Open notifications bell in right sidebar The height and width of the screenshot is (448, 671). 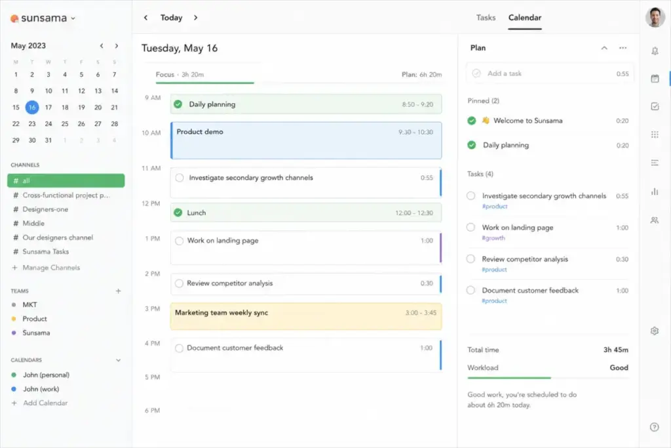pyautogui.click(x=655, y=51)
